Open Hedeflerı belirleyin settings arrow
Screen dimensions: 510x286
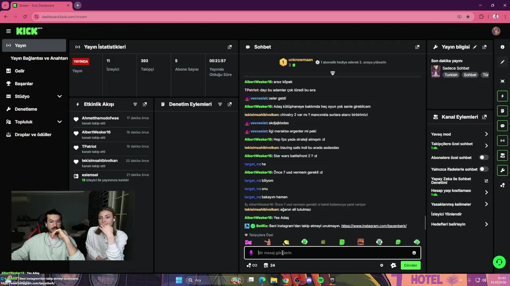tap(486, 224)
